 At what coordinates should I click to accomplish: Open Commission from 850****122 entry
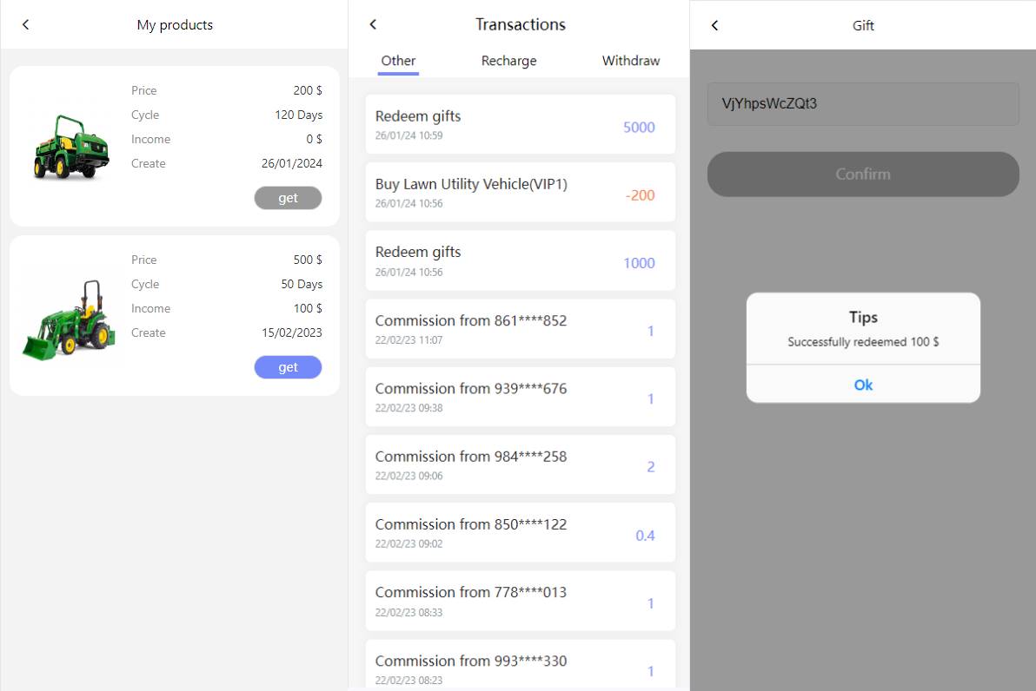[x=520, y=531]
